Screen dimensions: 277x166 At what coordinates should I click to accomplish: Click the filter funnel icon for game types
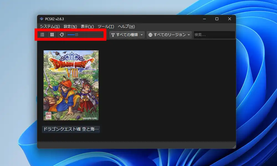[112, 35]
